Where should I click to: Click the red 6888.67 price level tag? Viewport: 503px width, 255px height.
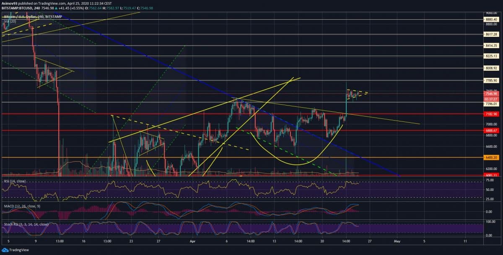[x=488, y=131]
